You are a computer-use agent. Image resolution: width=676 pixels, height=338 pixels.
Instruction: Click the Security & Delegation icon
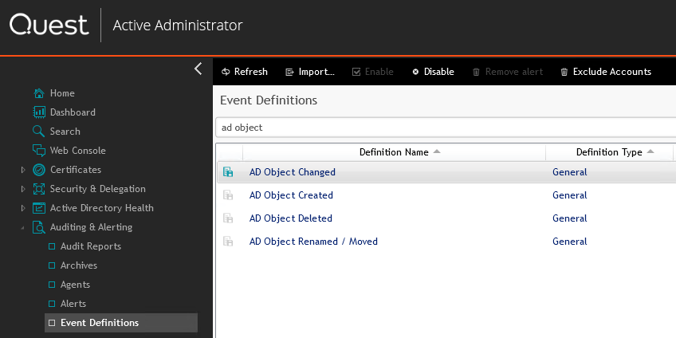[39, 189]
